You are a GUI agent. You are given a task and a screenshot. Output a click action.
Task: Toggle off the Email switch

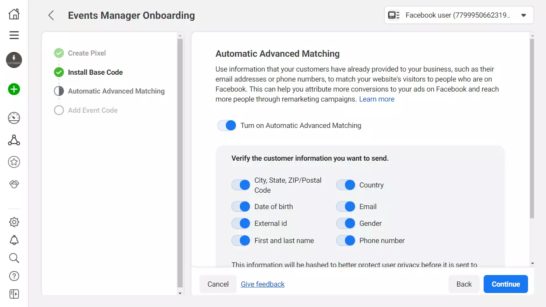coord(346,207)
